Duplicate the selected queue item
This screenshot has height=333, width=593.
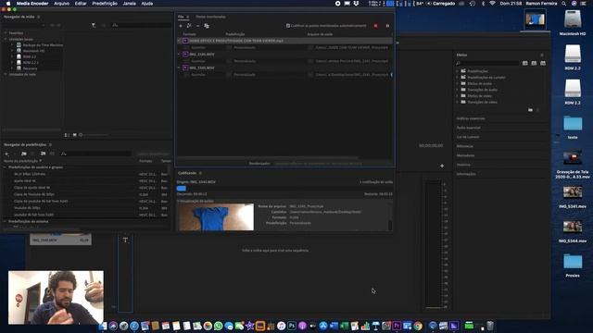click(207, 26)
